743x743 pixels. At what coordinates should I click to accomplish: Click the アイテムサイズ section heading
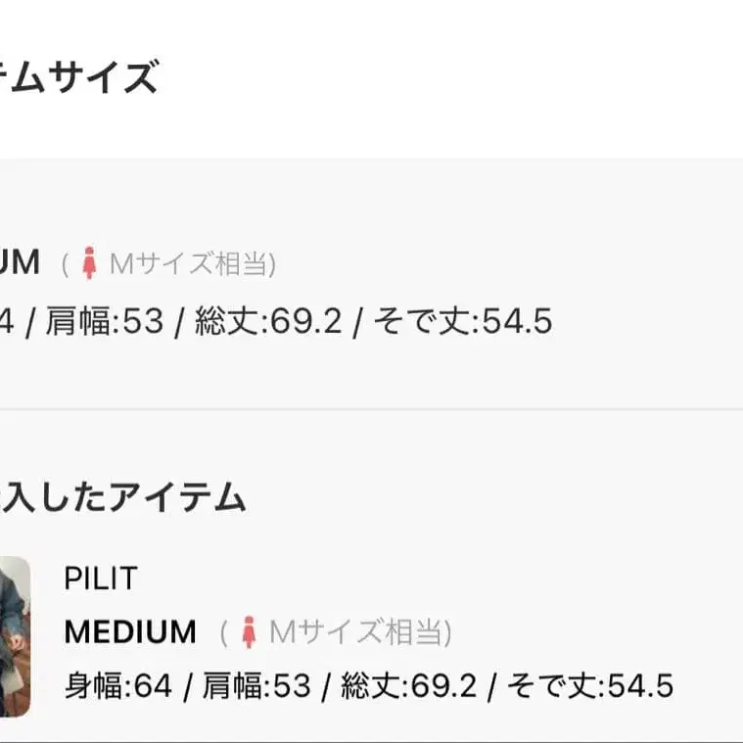coord(78,77)
